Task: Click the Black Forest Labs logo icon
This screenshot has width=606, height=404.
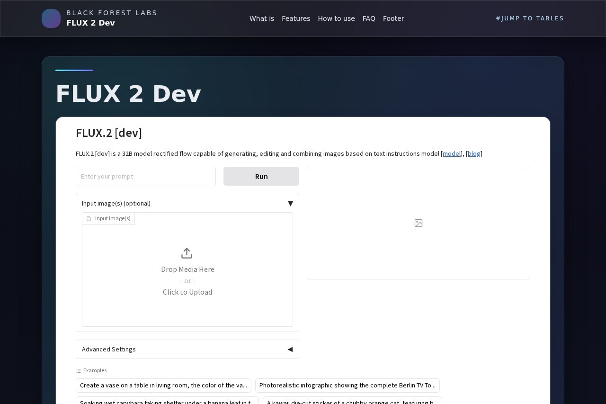Action: click(x=51, y=18)
